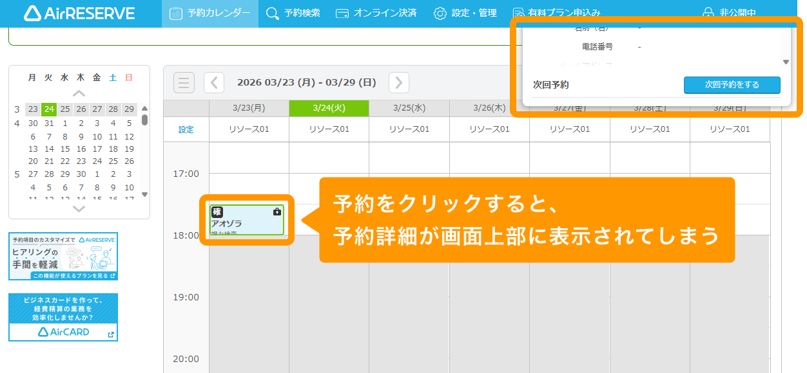Click the mini calendar scrollbar down arrow
This screenshot has height=373, width=807.
point(144,194)
